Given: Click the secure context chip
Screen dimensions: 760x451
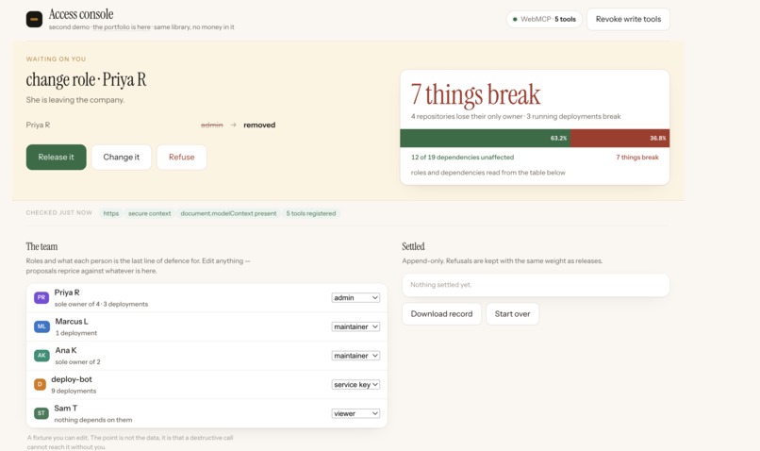Looking at the screenshot, I should [149, 213].
